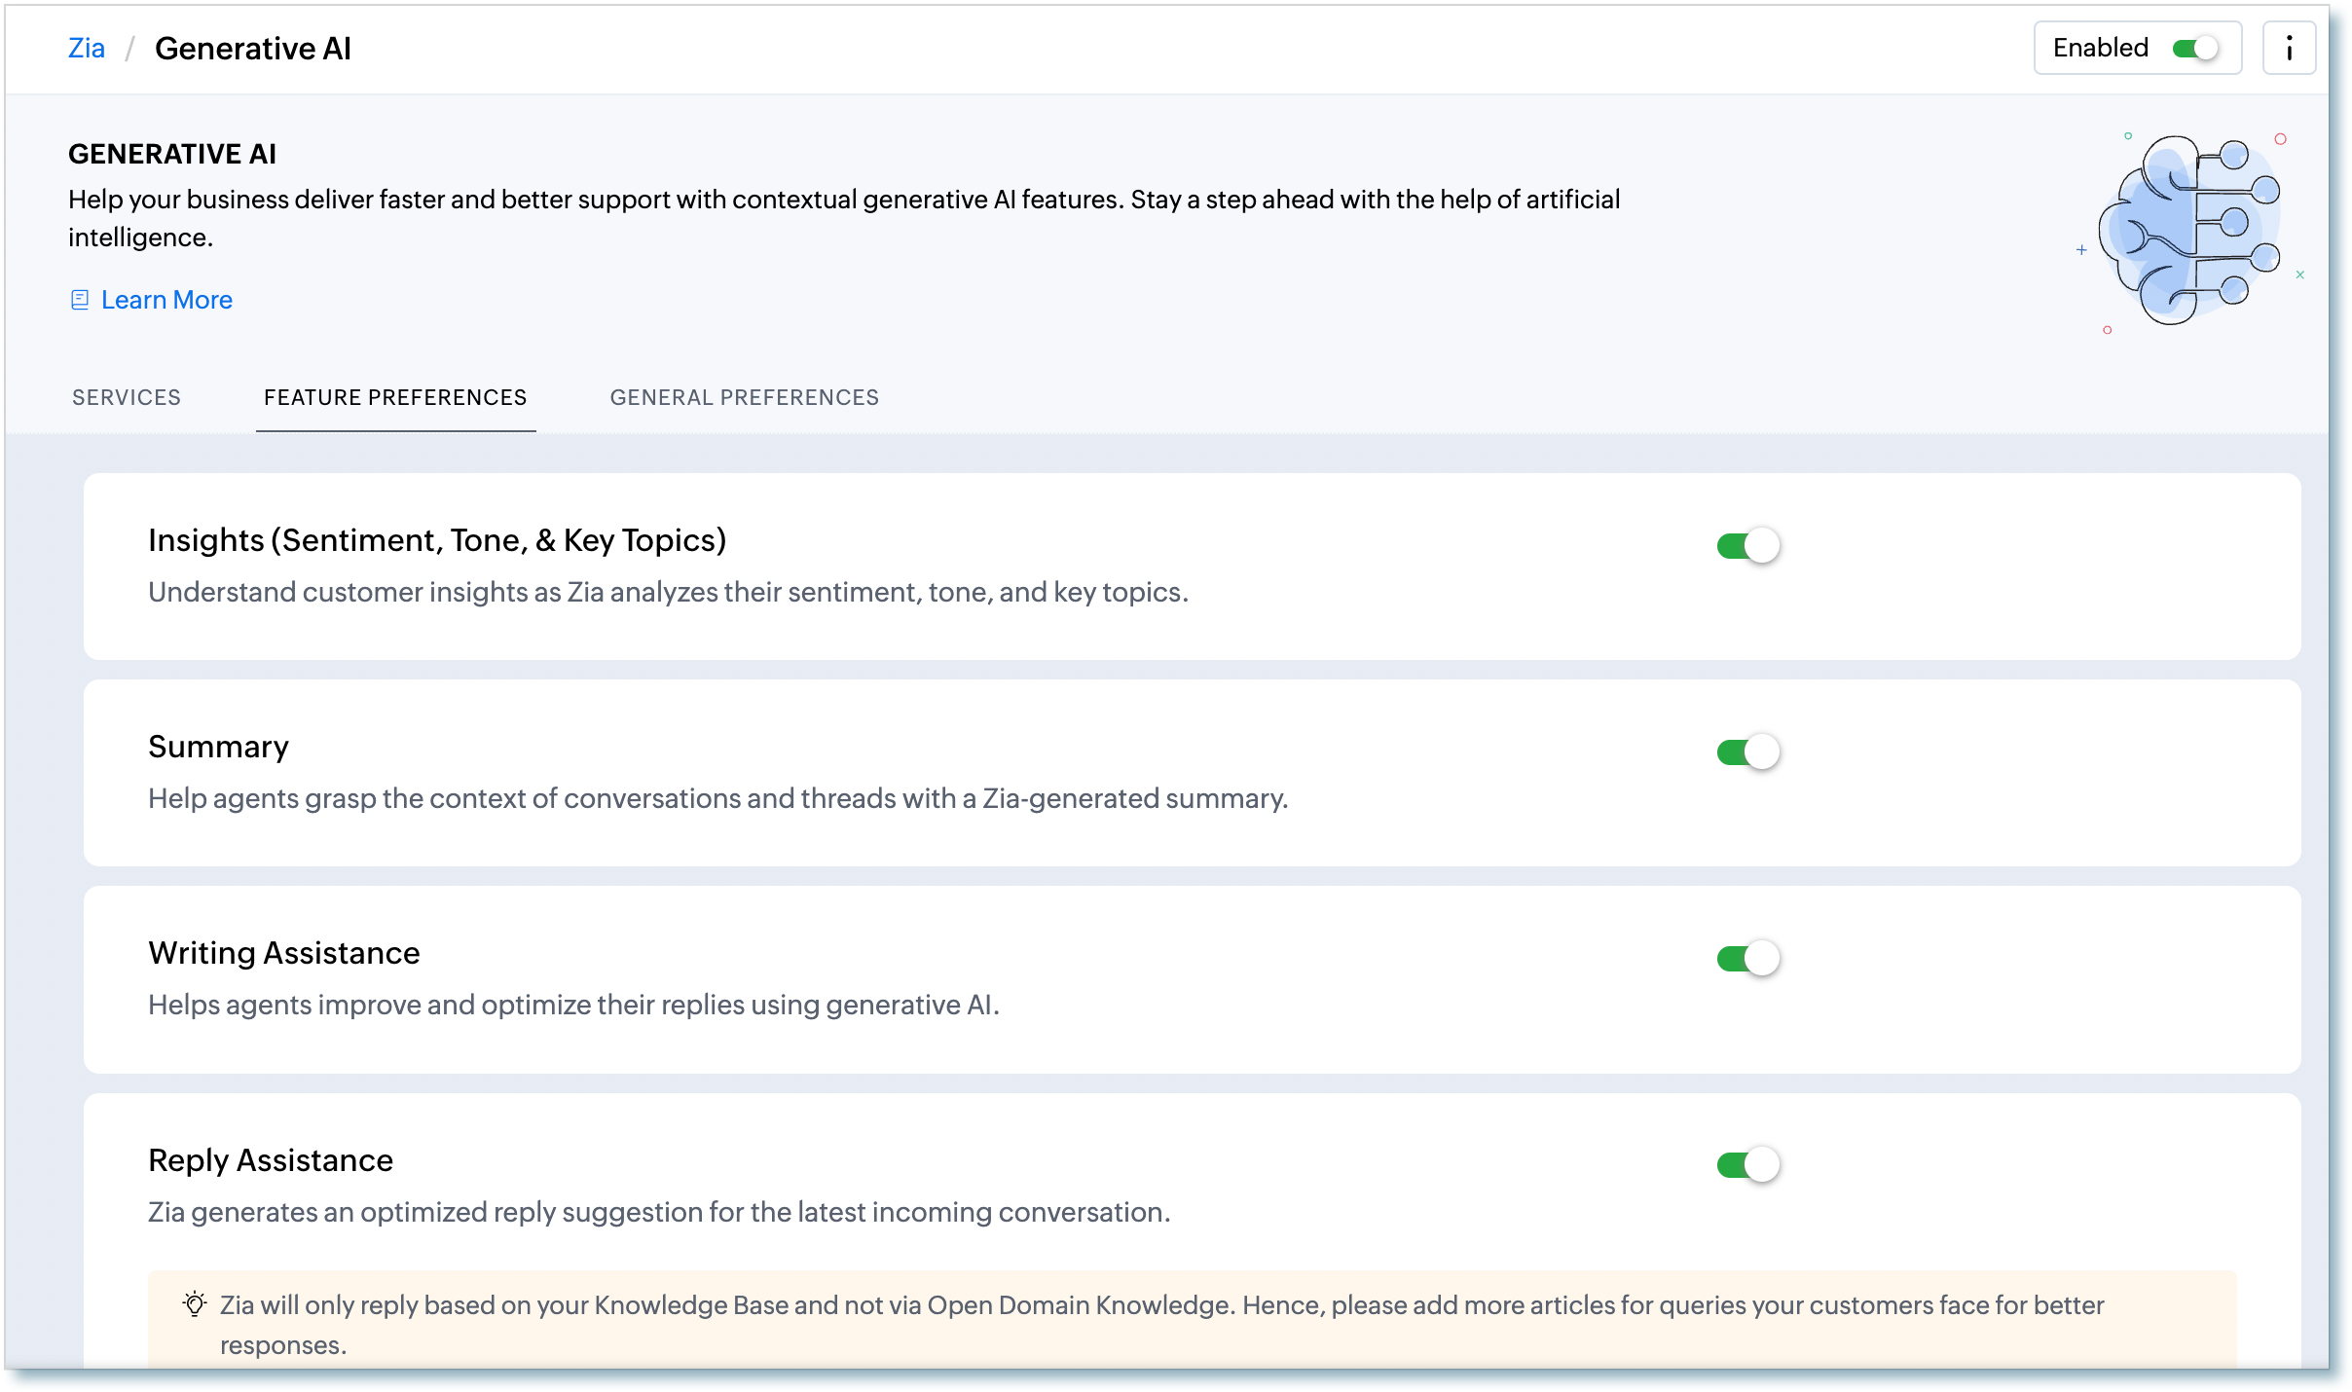Image resolution: width=2352 pixels, height=1392 pixels.
Task: Toggle the global Enabled switch off
Action: pos(2195,48)
